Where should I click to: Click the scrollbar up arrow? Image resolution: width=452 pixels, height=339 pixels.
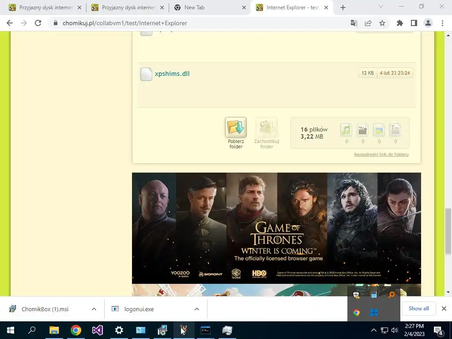pyautogui.click(x=448, y=35)
